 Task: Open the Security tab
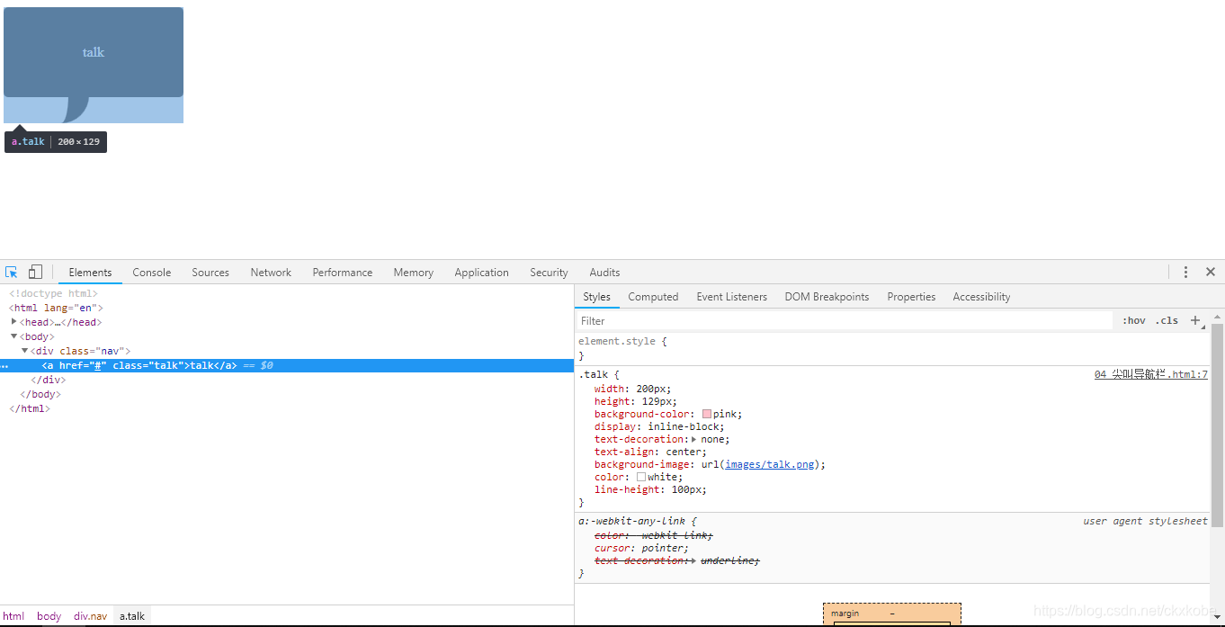tap(549, 273)
